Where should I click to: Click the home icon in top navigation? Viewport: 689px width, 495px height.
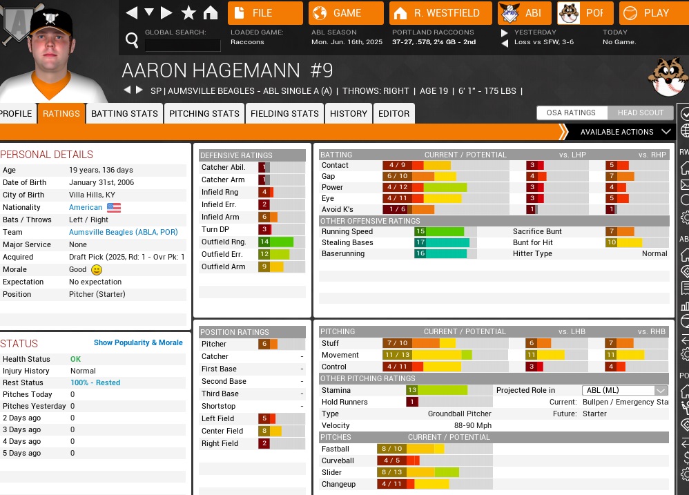click(x=211, y=12)
